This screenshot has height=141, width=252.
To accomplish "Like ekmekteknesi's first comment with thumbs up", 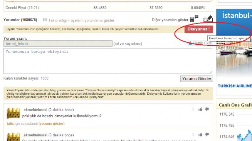I will [x=200, y=109].
